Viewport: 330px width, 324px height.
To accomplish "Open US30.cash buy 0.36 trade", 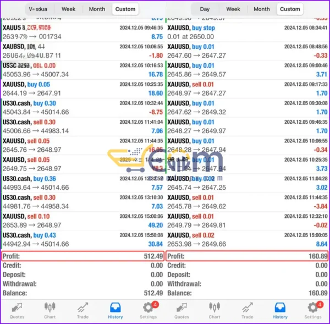I will click(82, 183).
